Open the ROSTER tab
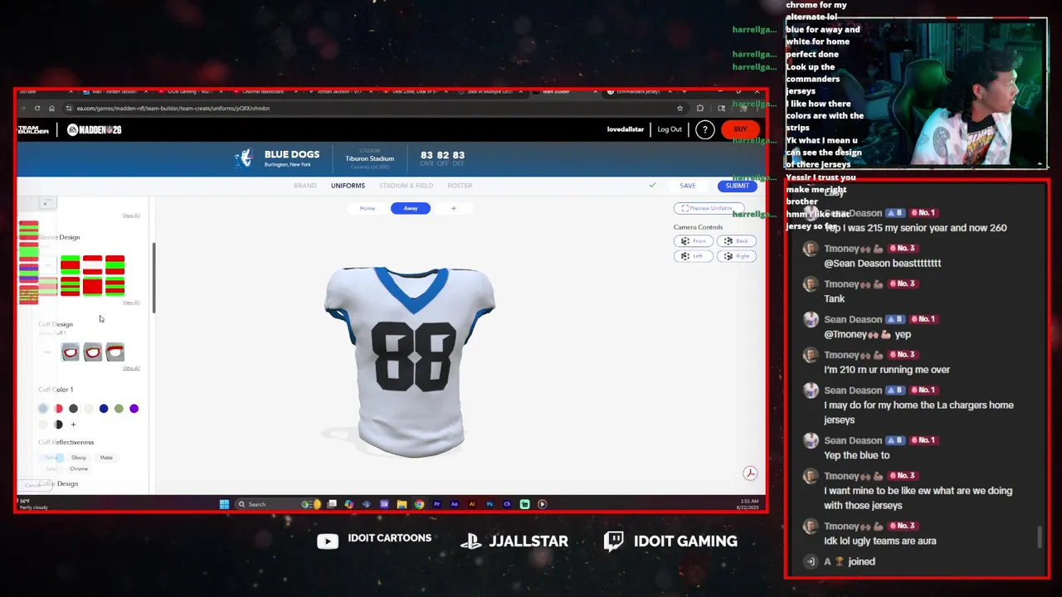 460,186
